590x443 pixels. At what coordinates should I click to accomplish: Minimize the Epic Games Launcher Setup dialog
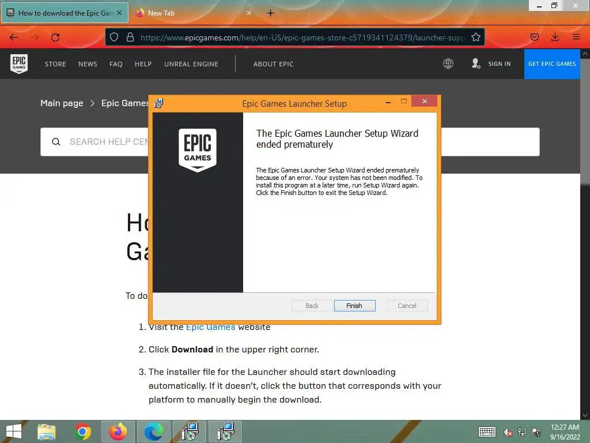pyautogui.click(x=388, y=102)
